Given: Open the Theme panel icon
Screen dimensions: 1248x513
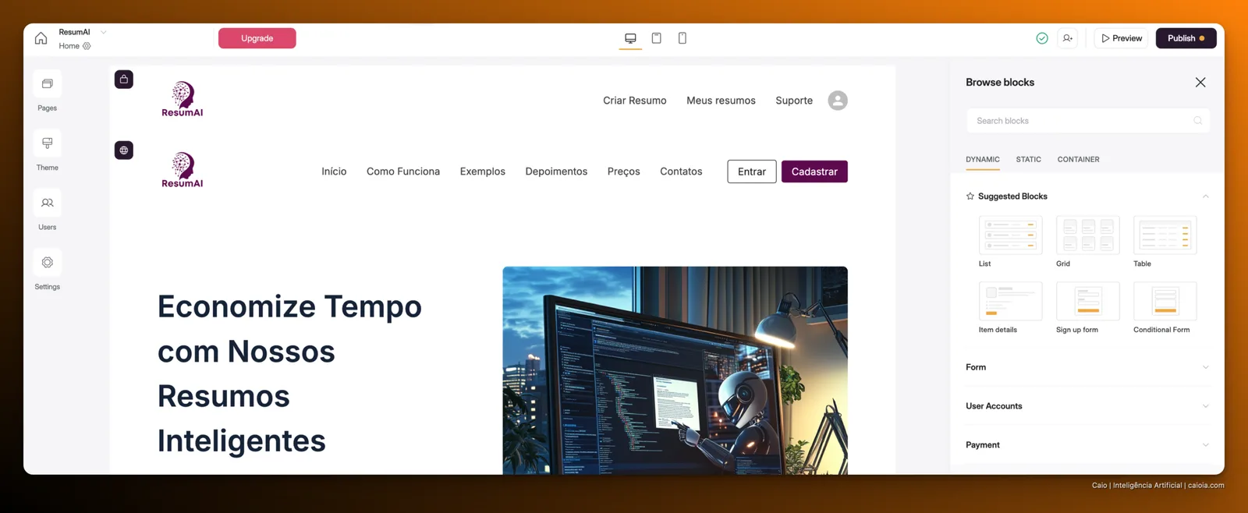Looking at the screenshot, I should 47,143.
